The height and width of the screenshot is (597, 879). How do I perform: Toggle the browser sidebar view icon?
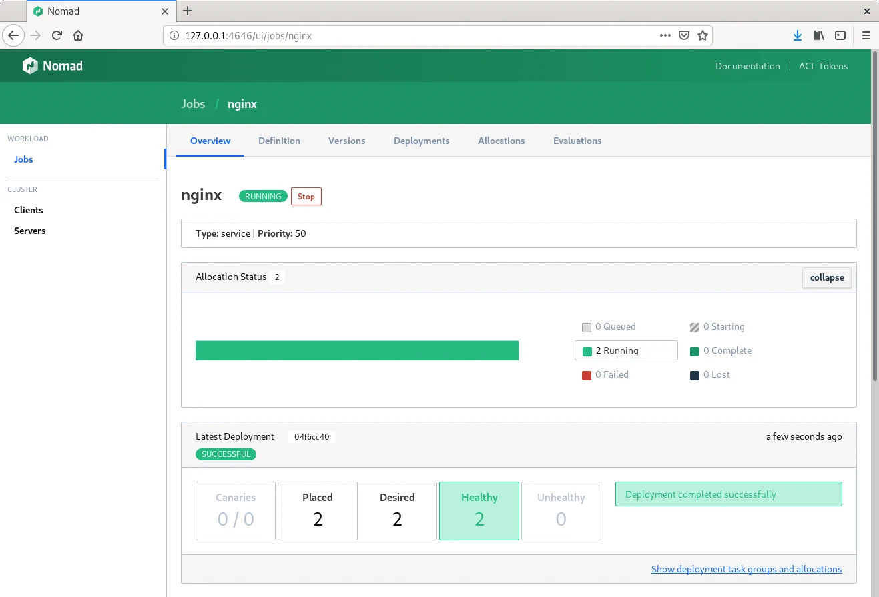click(841, 35)
